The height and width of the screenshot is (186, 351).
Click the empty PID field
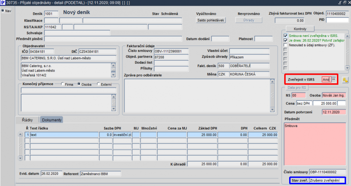337,20
